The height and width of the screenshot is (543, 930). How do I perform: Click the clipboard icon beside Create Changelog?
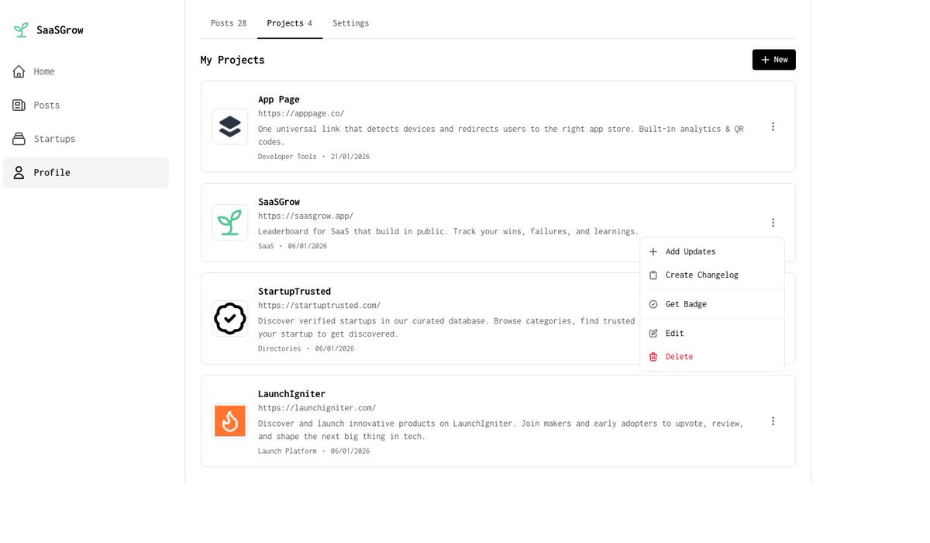[x=653, y=275]
